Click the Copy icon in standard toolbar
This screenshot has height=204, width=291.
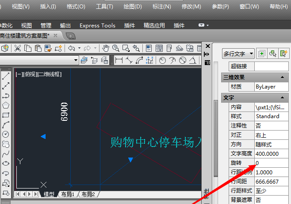tap(28, 48)
